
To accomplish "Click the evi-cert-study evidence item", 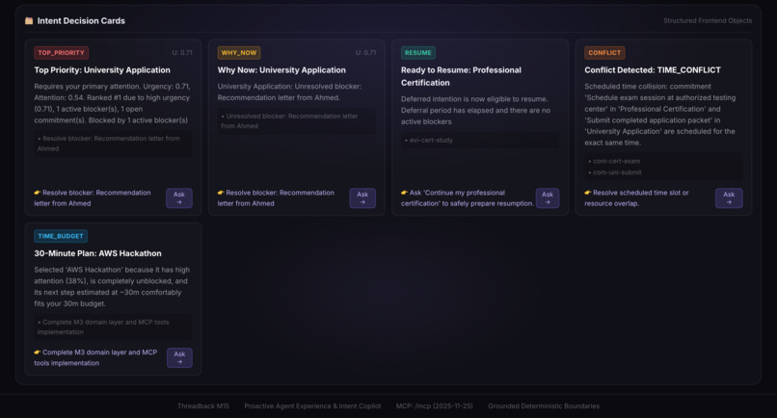I will click(x=429, y=141).
